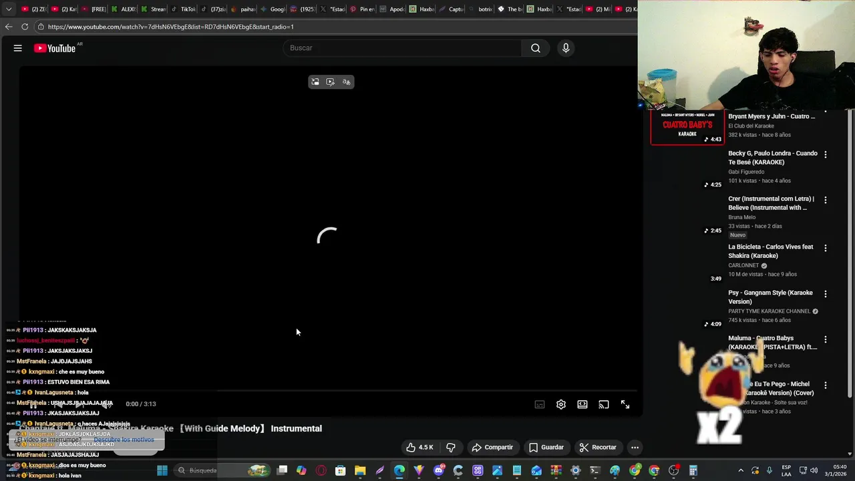Open options for Becky G Paulo Londra video
This screenshot has height=481, width=855.
pyautogui.click(x=826, y=154)
